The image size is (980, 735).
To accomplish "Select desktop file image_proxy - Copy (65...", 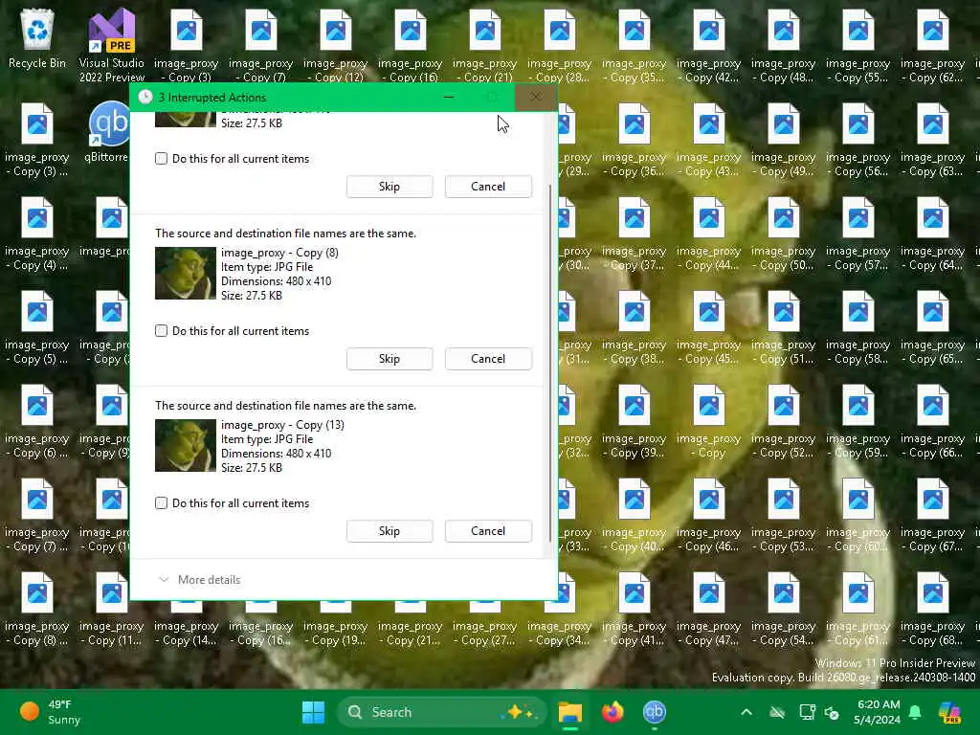I will click(x=932, y=326).
